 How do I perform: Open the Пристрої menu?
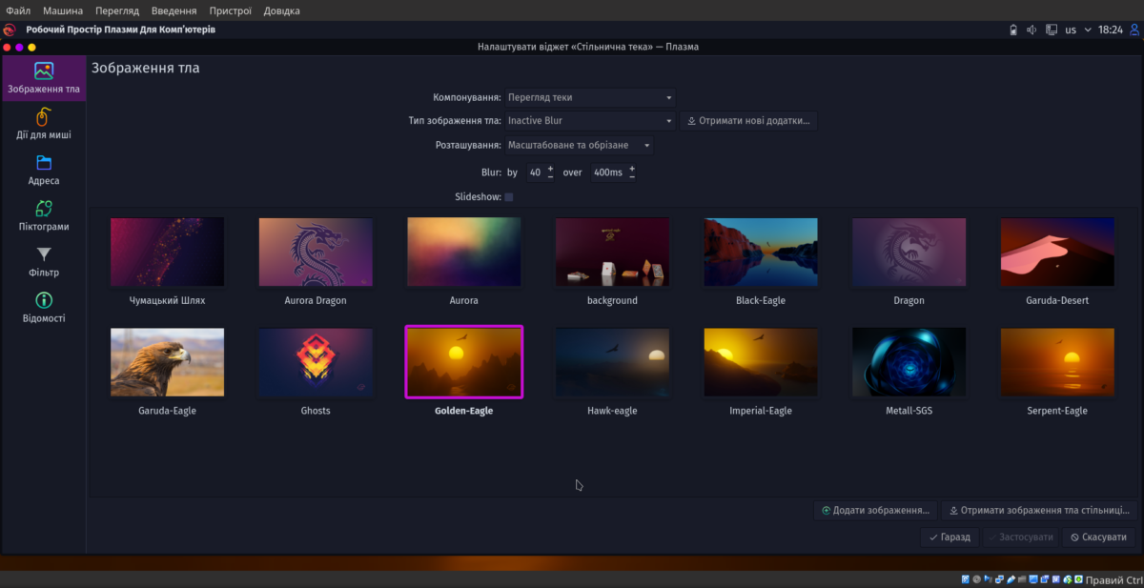pyautogui.click(x=233, y=10)
